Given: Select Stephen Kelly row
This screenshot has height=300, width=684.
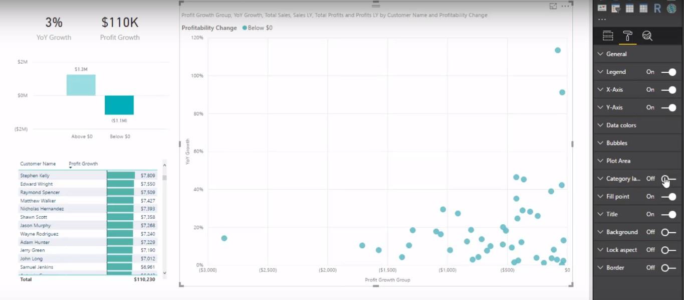Looking at the screenshot, I should 88,176.
